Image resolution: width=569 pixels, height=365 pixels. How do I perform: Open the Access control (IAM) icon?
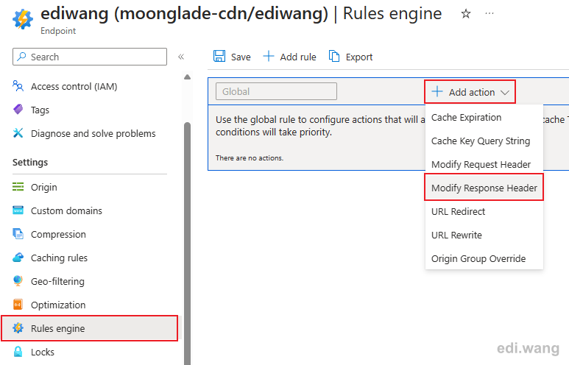point(18,86)
